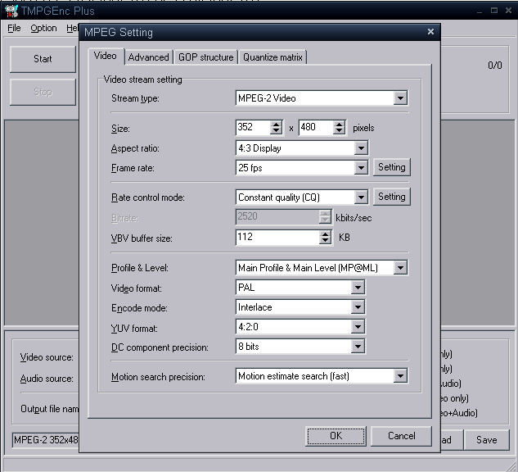Expand the Frame rate dropdown
Screen dimensions: 518x472
pyautogui.click(x=361, y=168)
